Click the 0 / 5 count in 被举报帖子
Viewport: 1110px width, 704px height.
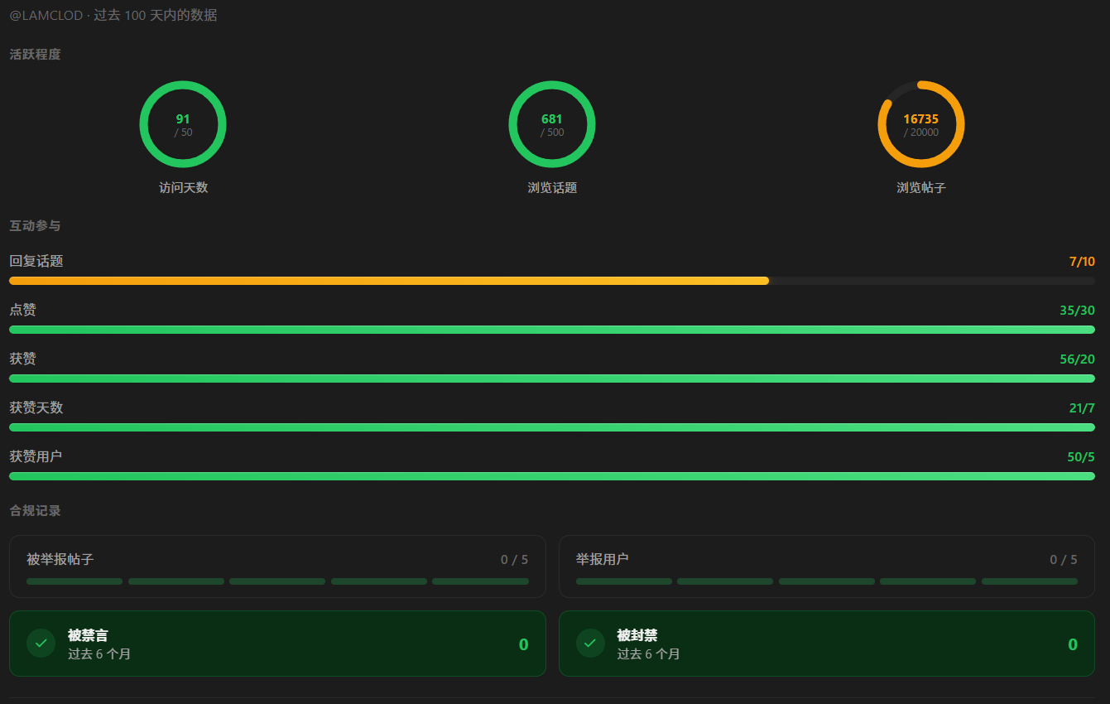514,560
